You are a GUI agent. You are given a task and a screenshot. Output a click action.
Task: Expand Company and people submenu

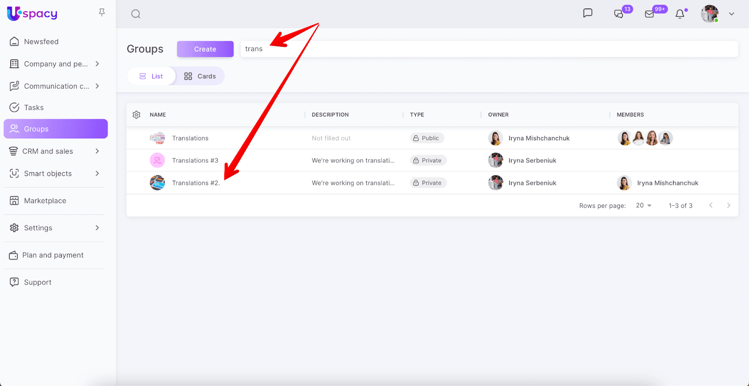97,64
